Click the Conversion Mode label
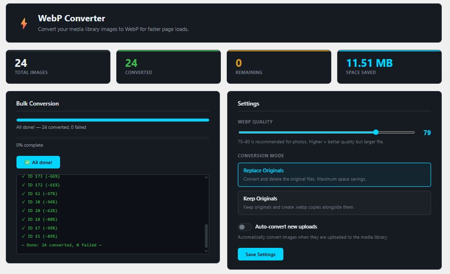 tap(261, 156)
